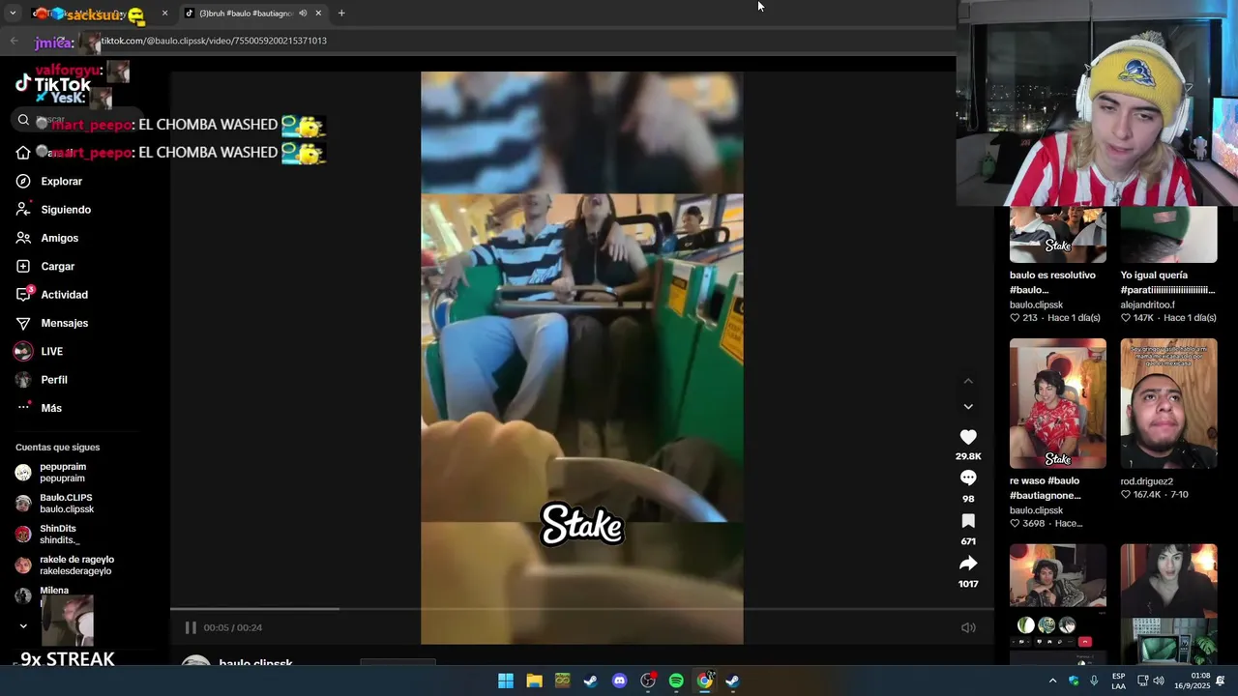This screenshot has height=696, width=1238.
Task: Open the ESP LAA language switcher
Action: (1118, 681)
